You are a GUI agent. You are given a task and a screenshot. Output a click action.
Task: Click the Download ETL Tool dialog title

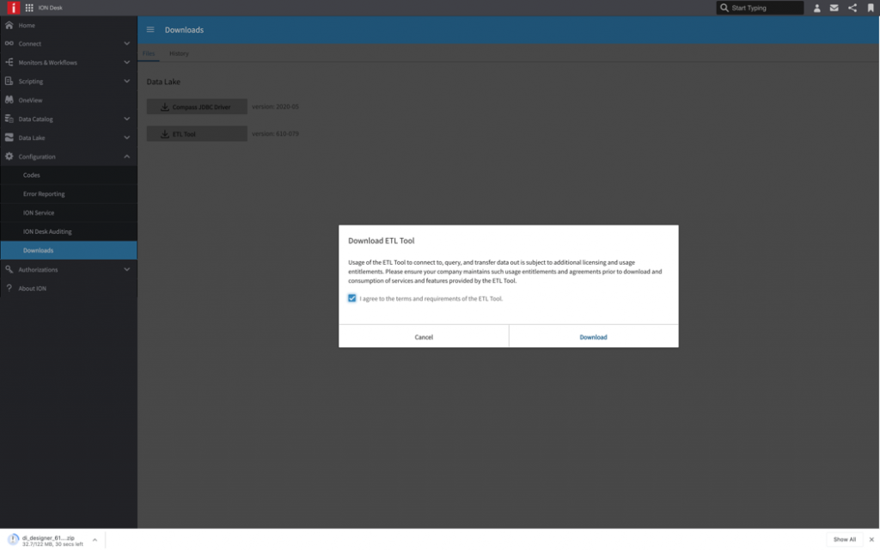[381, 241]
